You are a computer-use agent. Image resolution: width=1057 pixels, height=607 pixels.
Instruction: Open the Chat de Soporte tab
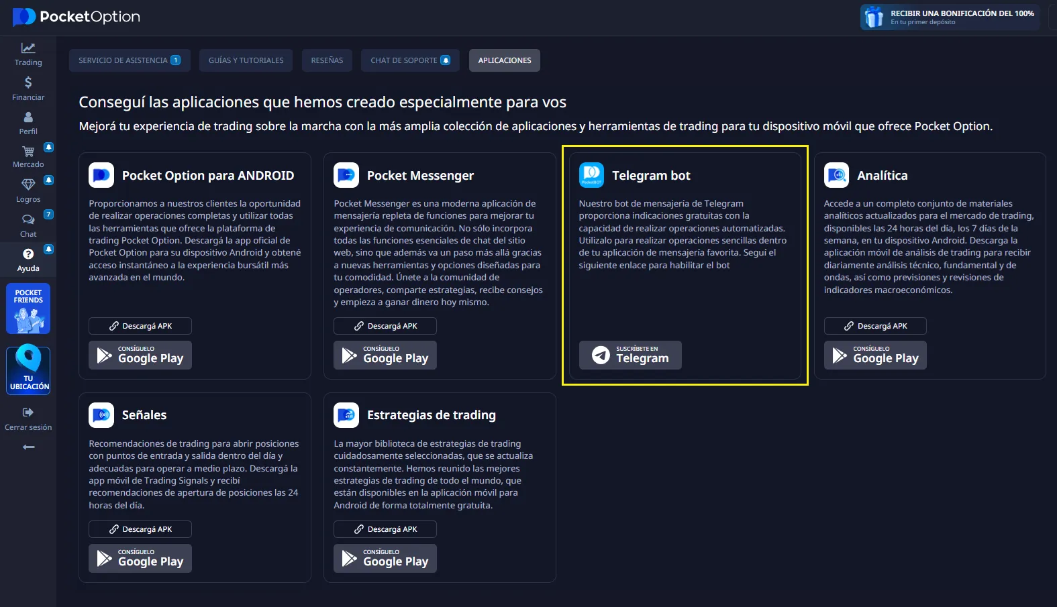point(410,60)
